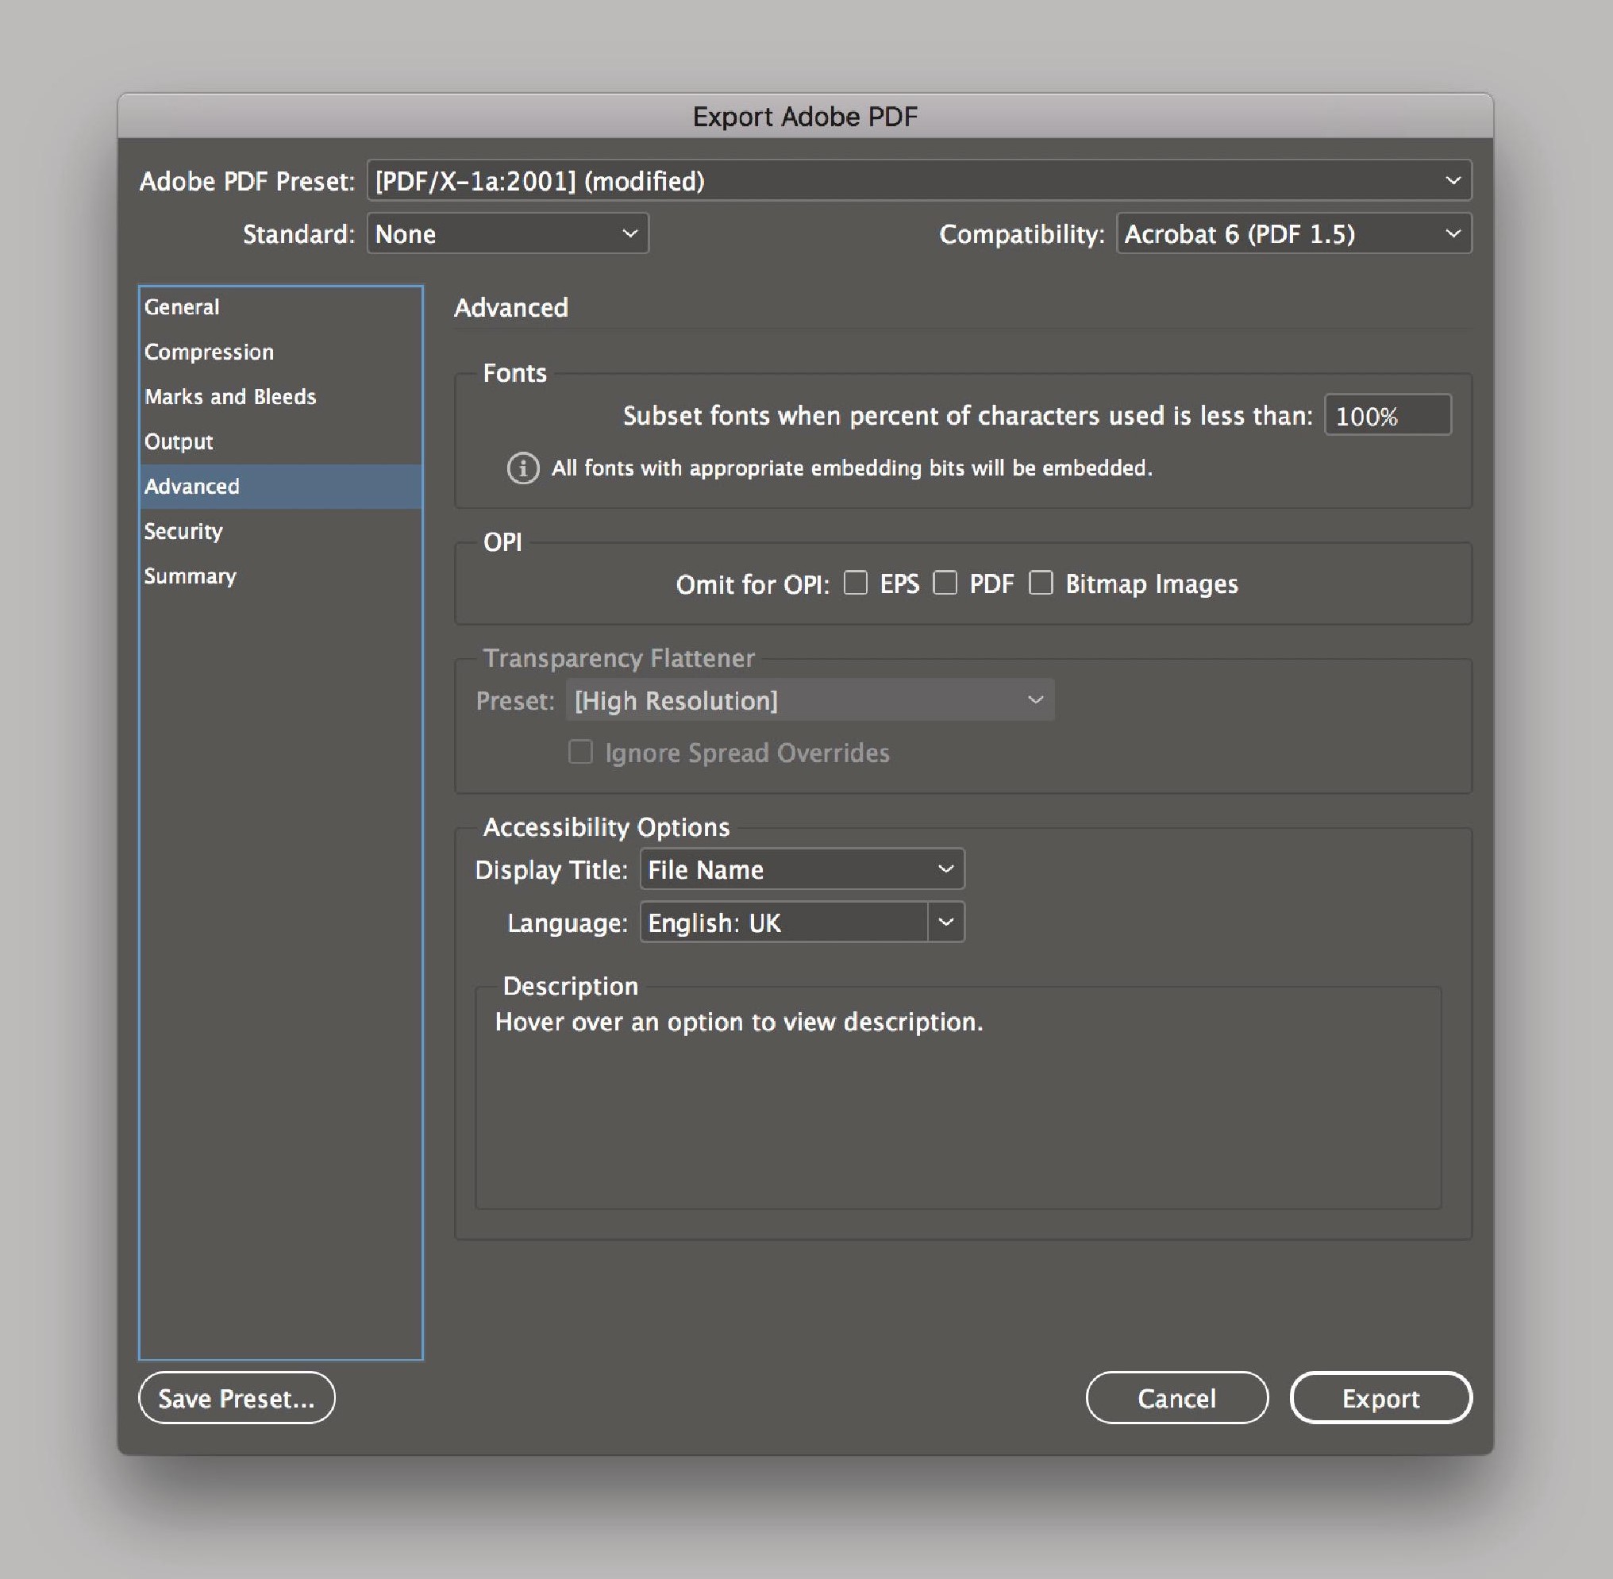
Task: Switch to the General panel
Action: click(181, 307)
